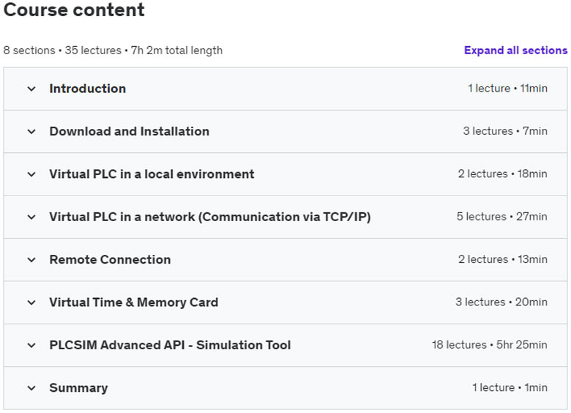Click the chevron next to Download and Installation

pos(31,132)
